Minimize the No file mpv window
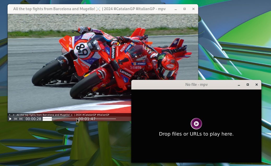This screenshot has width=271, height=166. click(x=239, y=85)
